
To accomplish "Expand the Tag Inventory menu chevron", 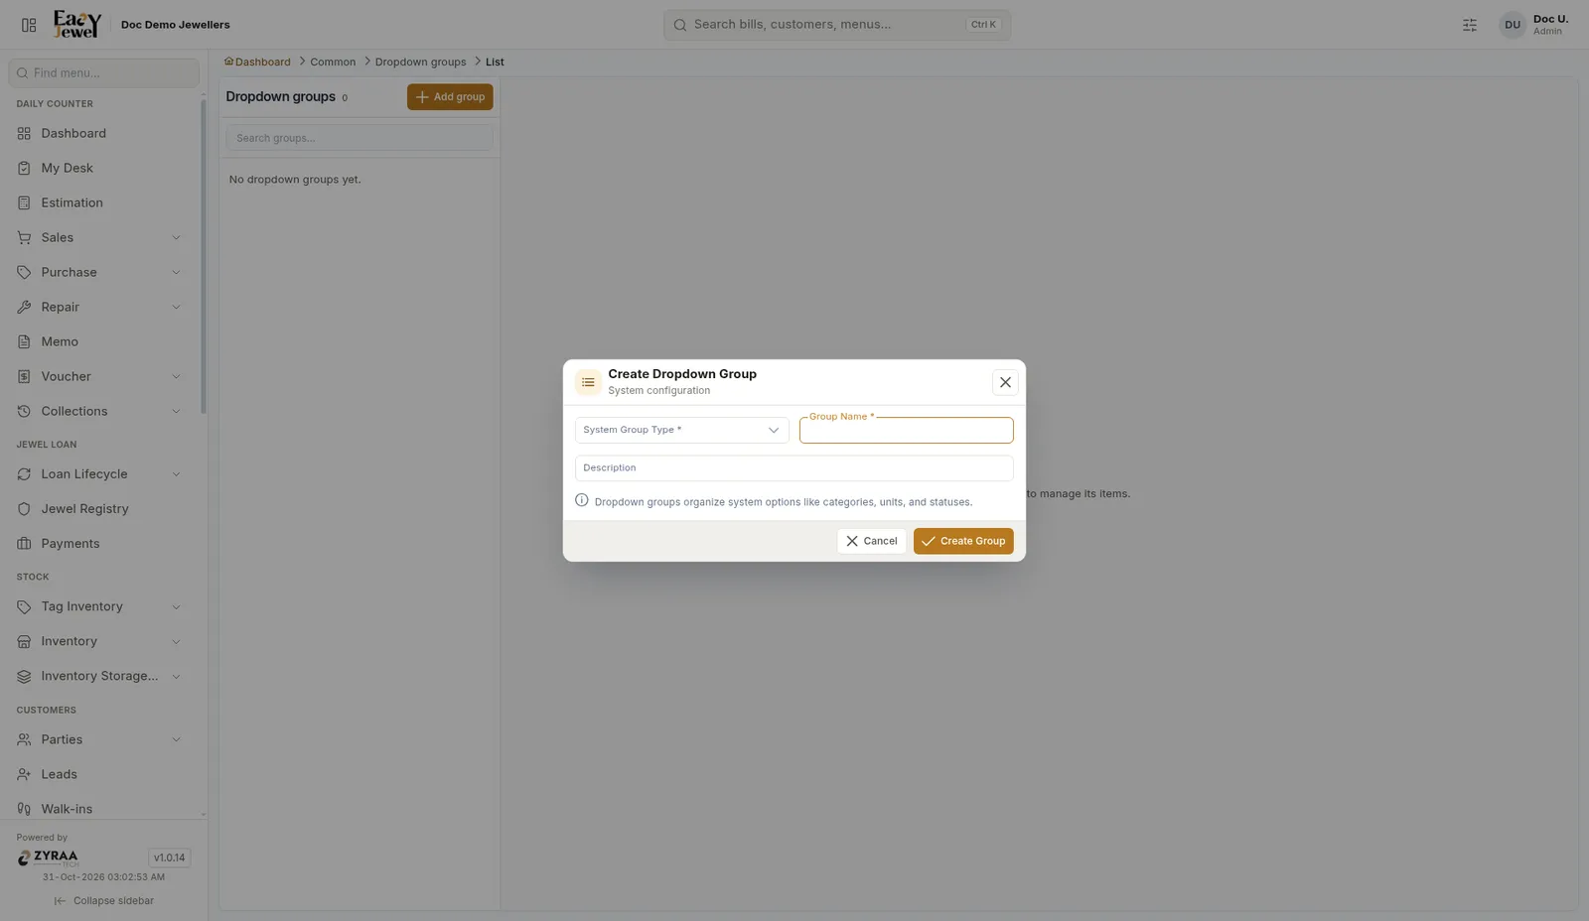I will click(176, 606).
